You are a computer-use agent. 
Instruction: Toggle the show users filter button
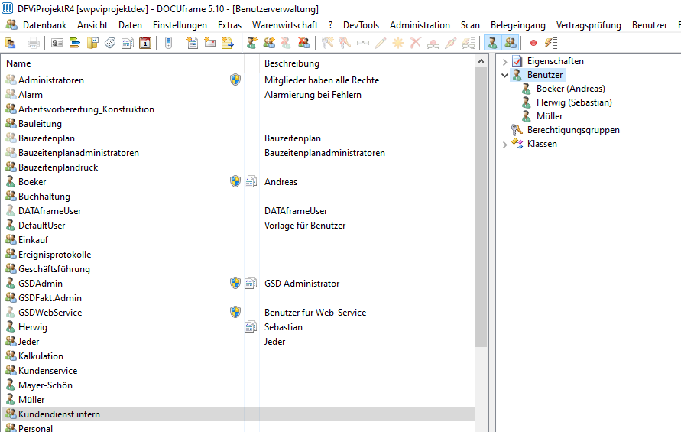click(492, 43)
